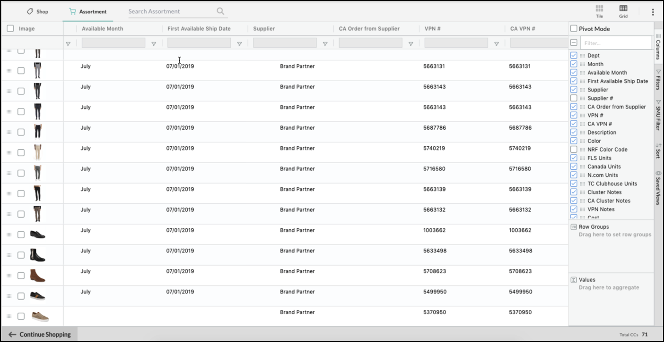Open the Assortment tab

click(88, 11)
